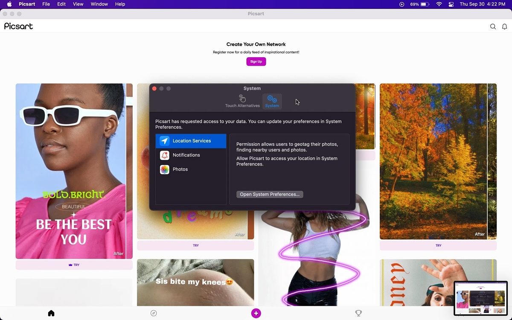512x320 pixels.
Task: Open notifications bell icon
Action: coord(504,26)
